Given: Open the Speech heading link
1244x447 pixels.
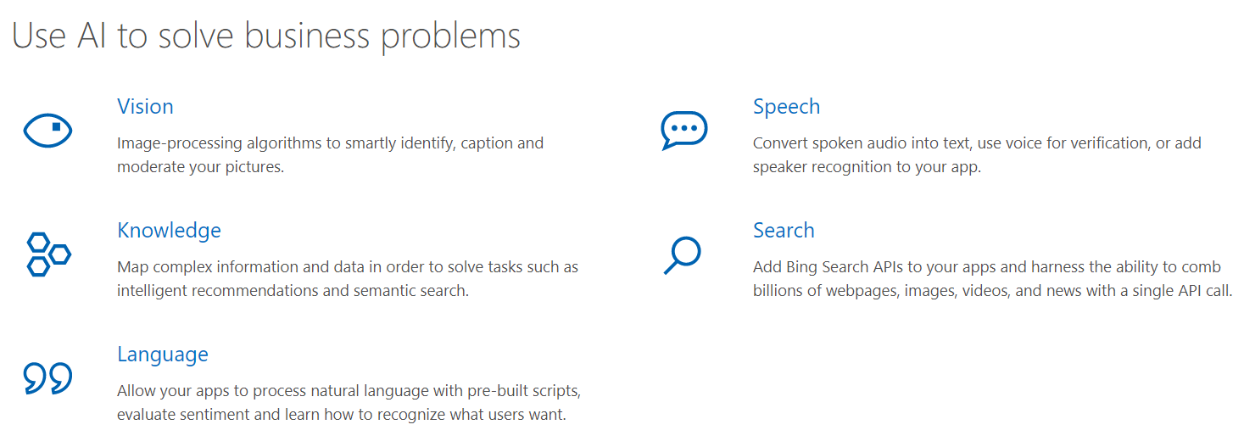Looking at the screenshot, I should click(786, 107).
